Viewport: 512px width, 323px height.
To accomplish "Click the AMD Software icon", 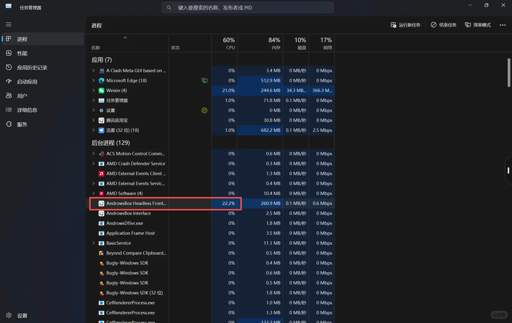I will (x=102, y=194).
